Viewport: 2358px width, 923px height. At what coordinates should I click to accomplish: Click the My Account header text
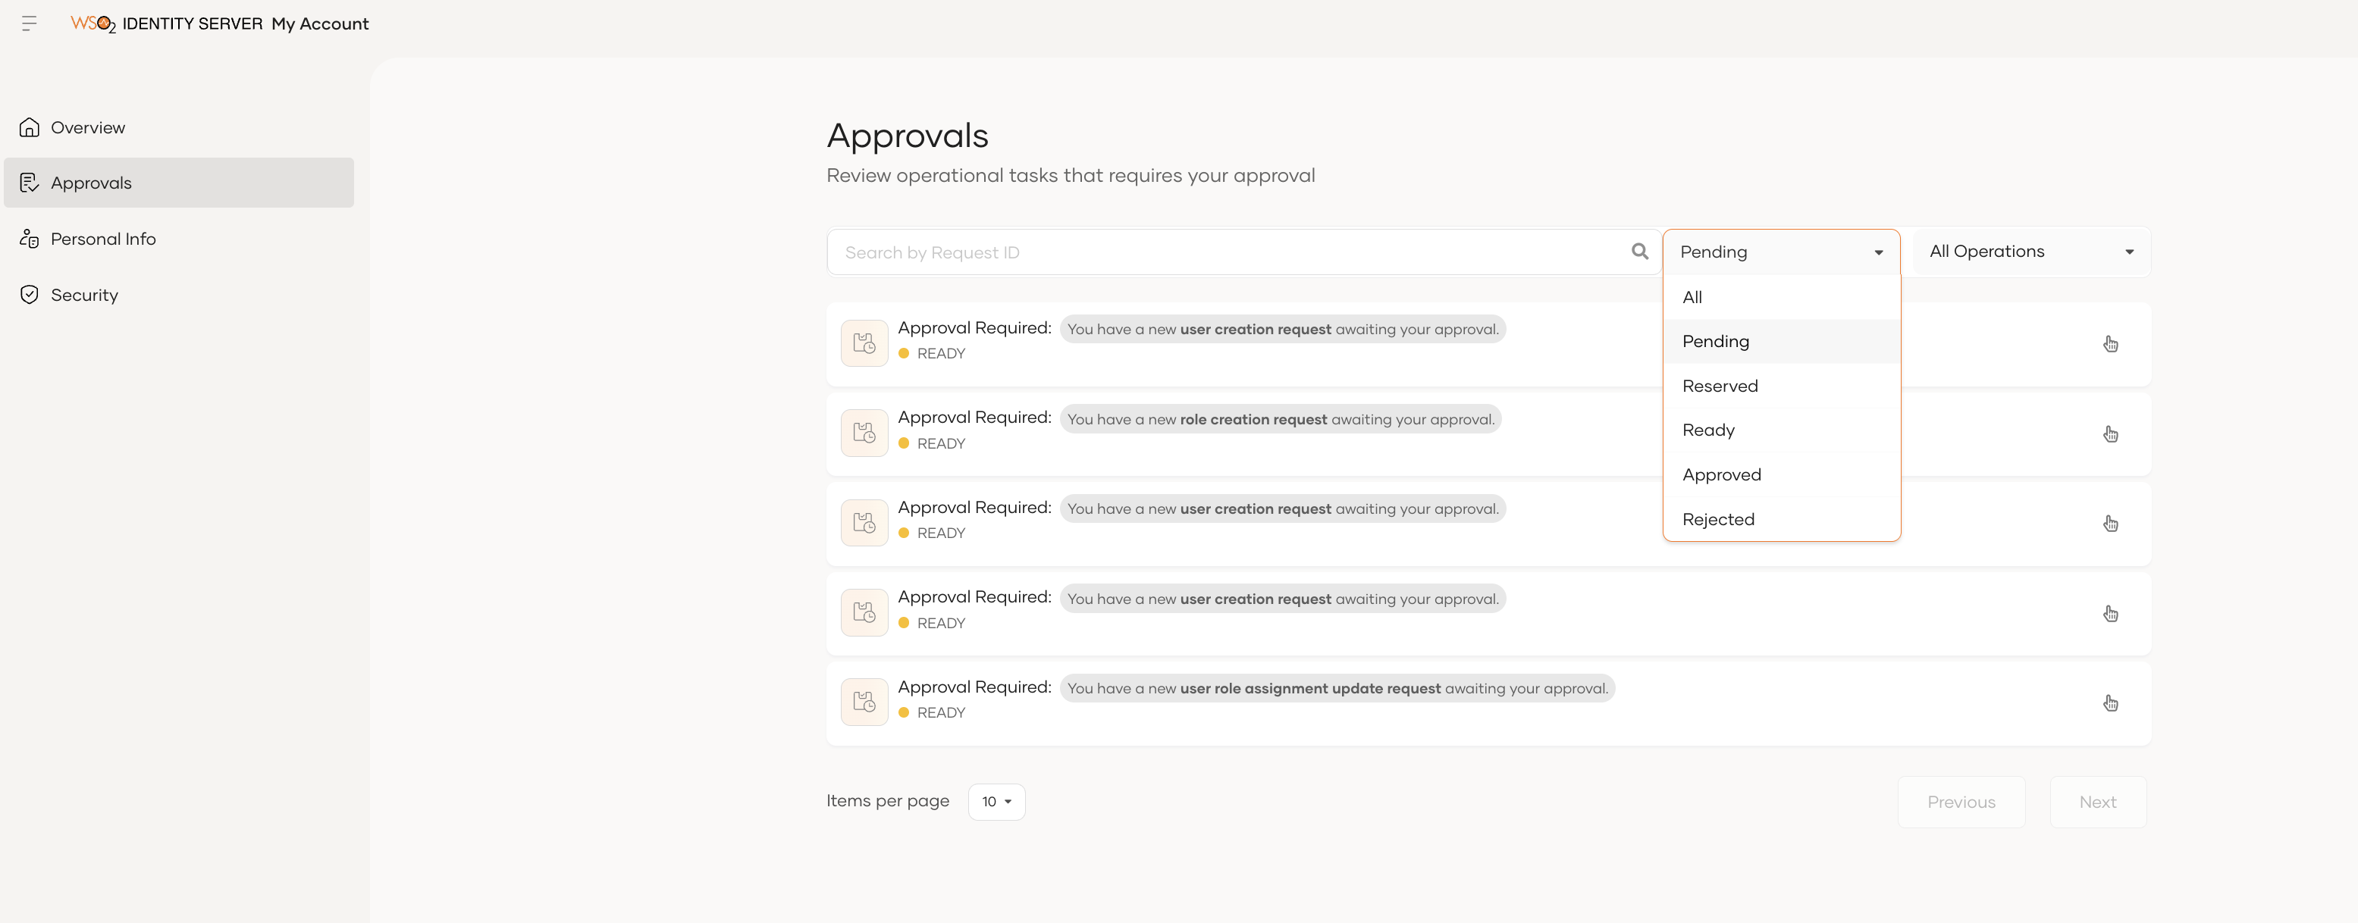click(x=319, y=23)
